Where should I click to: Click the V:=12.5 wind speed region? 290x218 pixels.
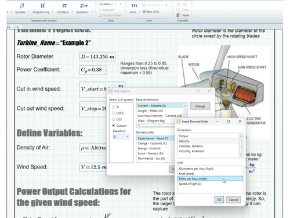tap(93, 167)
